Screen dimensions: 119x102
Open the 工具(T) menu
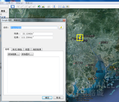click(x=10, y=3)
